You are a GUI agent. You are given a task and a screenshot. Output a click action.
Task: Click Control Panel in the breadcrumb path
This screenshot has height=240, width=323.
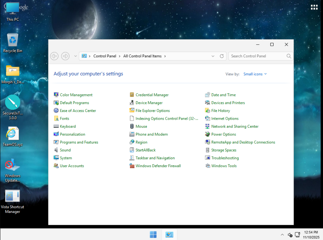(105, 56)
